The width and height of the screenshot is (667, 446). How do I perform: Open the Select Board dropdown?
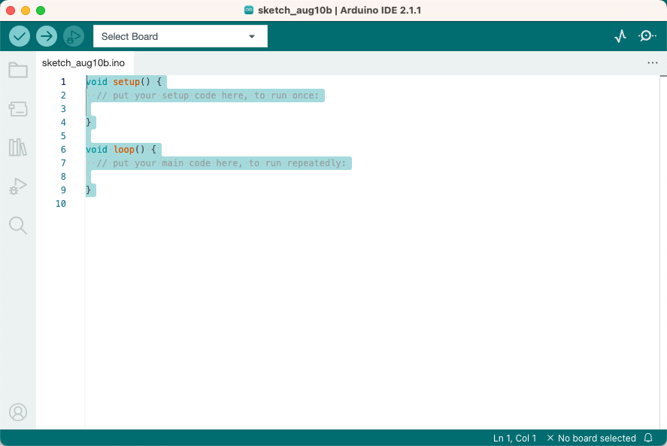click(180, 36)
